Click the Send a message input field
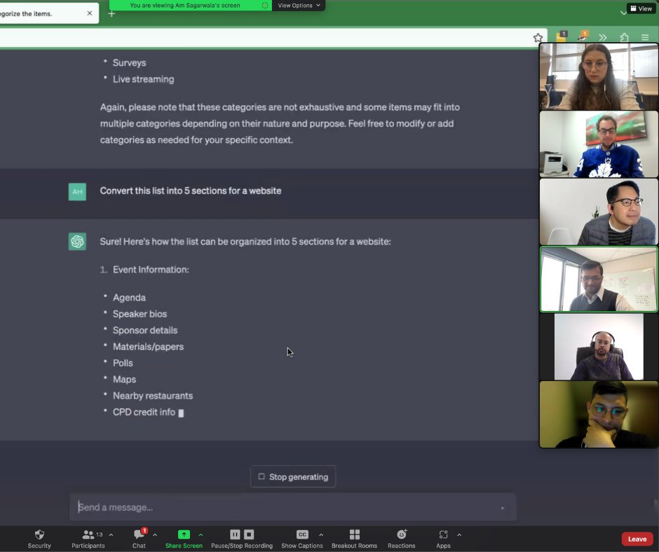 coord(293,507)
